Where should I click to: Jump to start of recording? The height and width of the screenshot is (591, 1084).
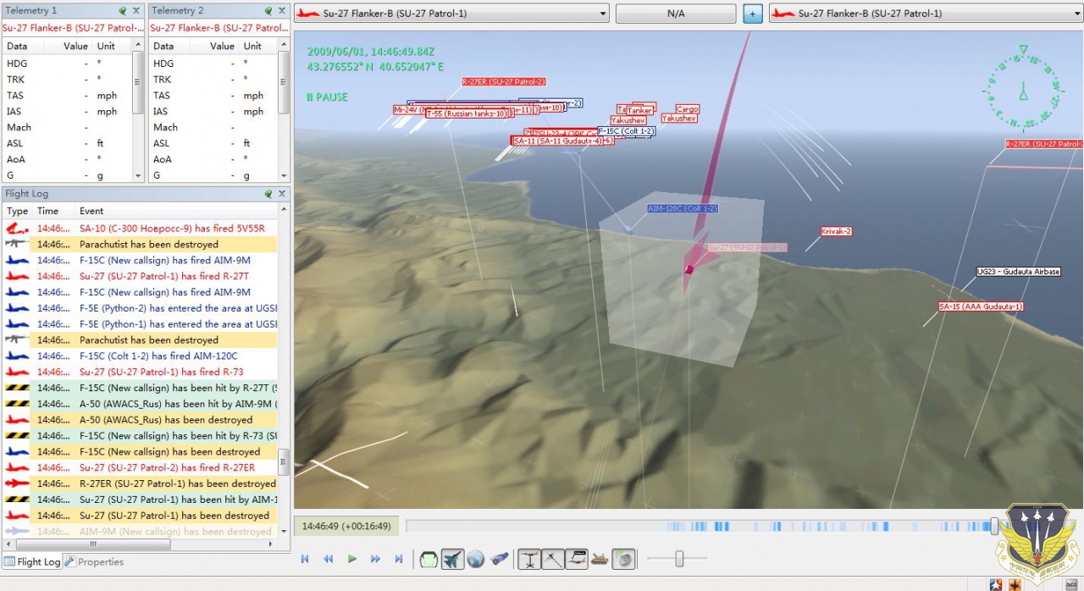[x=305, y=559]
